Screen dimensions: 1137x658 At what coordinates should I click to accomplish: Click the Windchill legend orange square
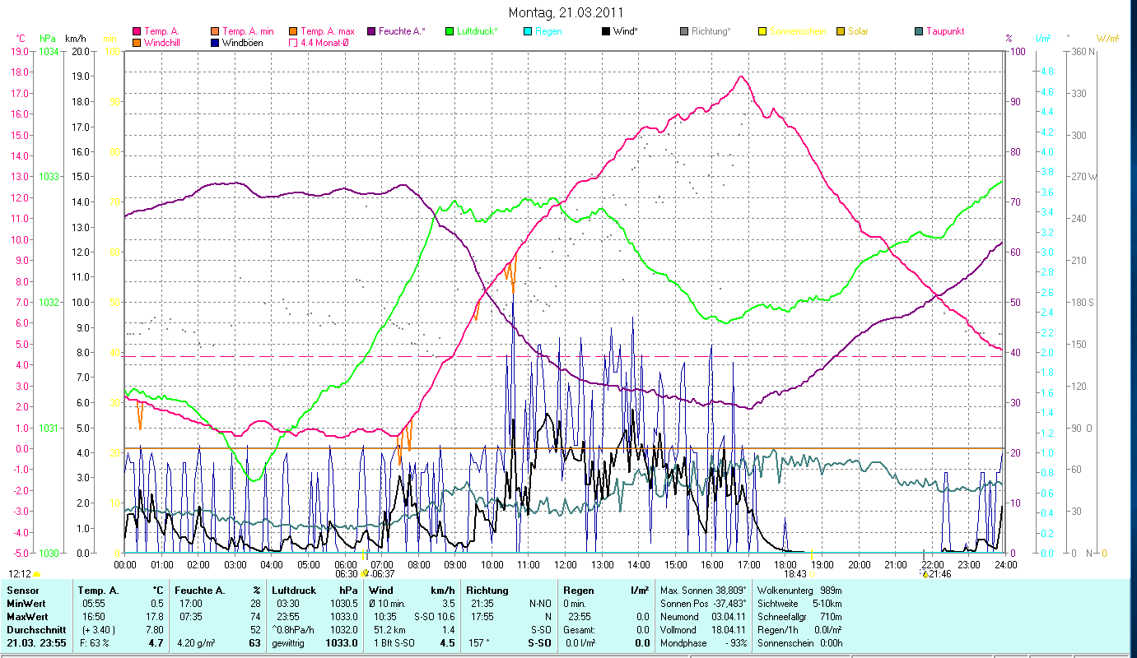[136, 43]
